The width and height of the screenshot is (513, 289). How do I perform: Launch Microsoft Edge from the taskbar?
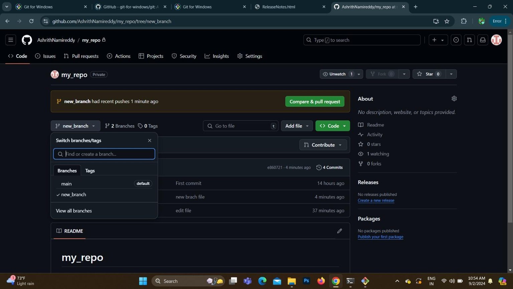coord(262,281)
